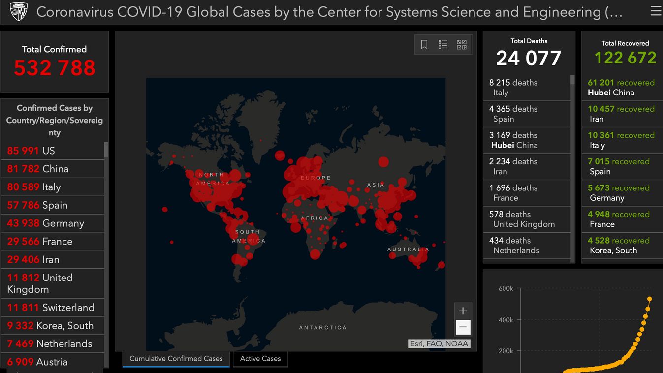Click the 4 528 recovered Korea, South entry
This screenshot has width=663, height=373.
coord(622,246)
